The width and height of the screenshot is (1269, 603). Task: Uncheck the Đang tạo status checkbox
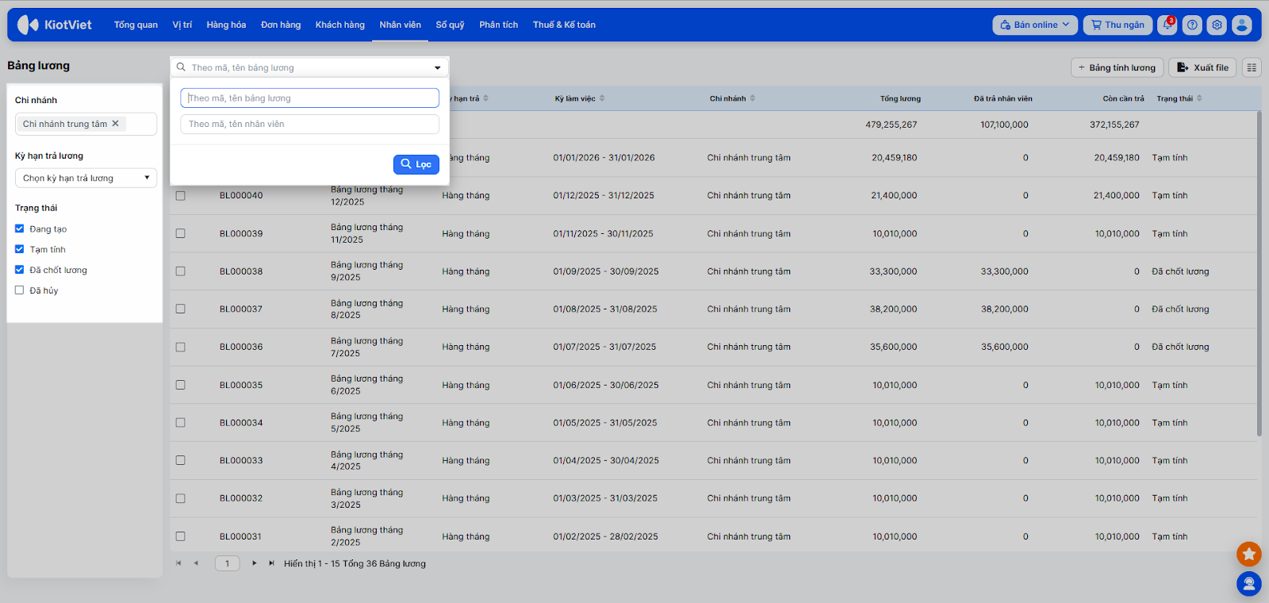click(20, 229)
